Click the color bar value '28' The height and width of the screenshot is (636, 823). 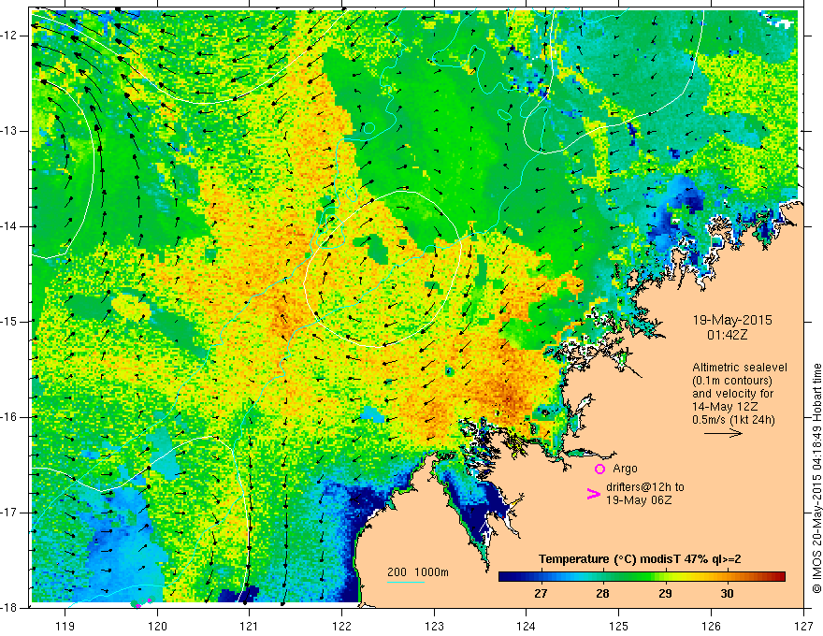[x=602, y=594]
